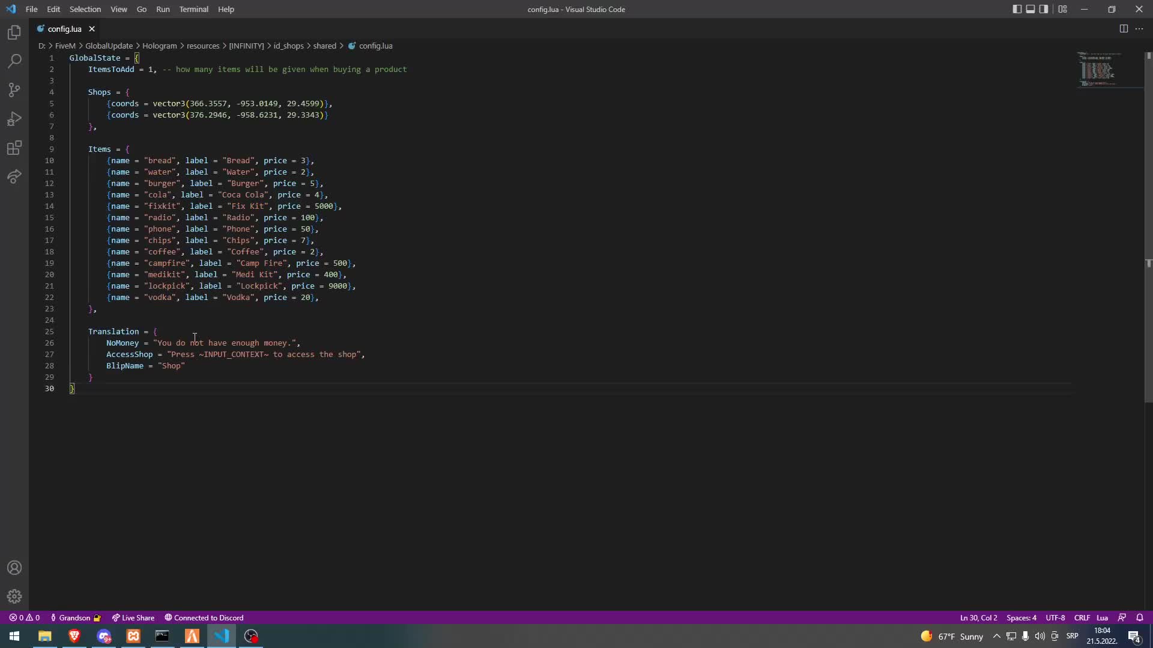The width and height of the screenshot is (1153, 648).
Task: Open the Lua language mode selector
Action: 1102,617
